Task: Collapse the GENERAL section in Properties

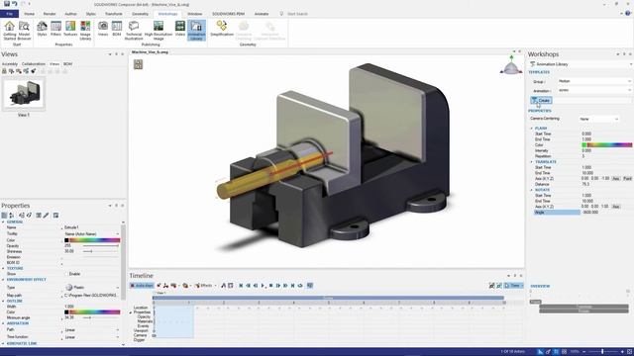Action: pyautogui.click(x=3, y=222)
